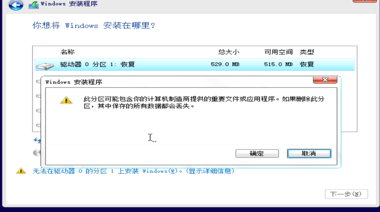
Task: Click the 529.0 MB total size value
Action: pyautogui.click(x=225, y=64)
